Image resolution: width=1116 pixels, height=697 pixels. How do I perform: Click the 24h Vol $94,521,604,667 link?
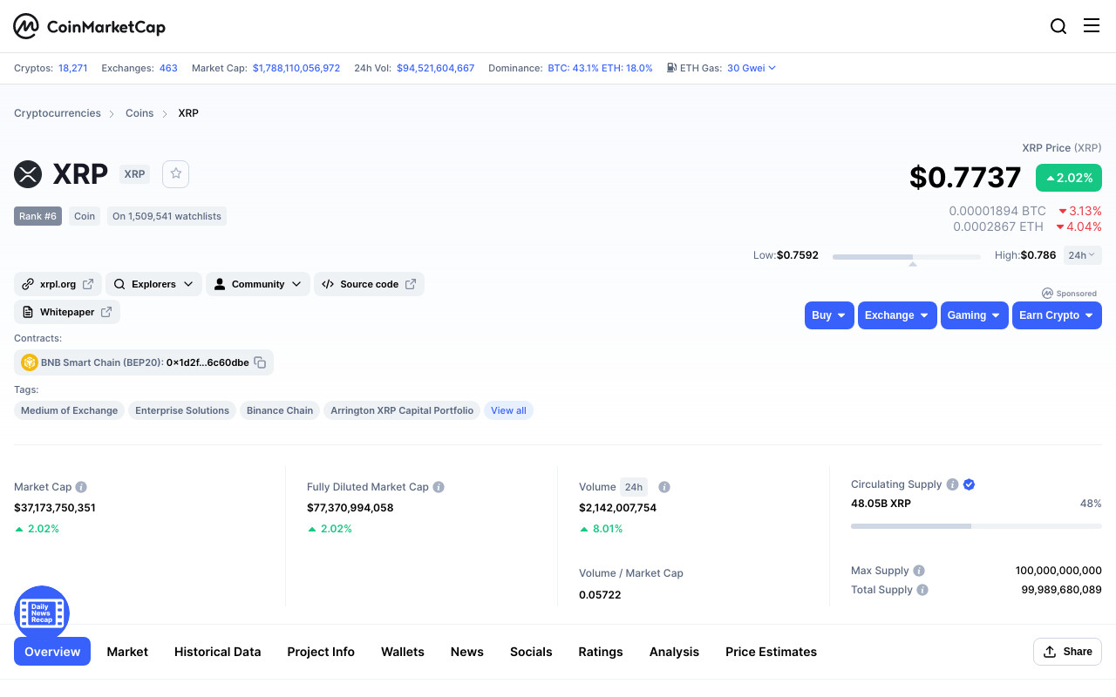[436, 68]
